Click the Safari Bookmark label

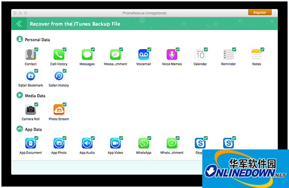[x=30, y=85]
